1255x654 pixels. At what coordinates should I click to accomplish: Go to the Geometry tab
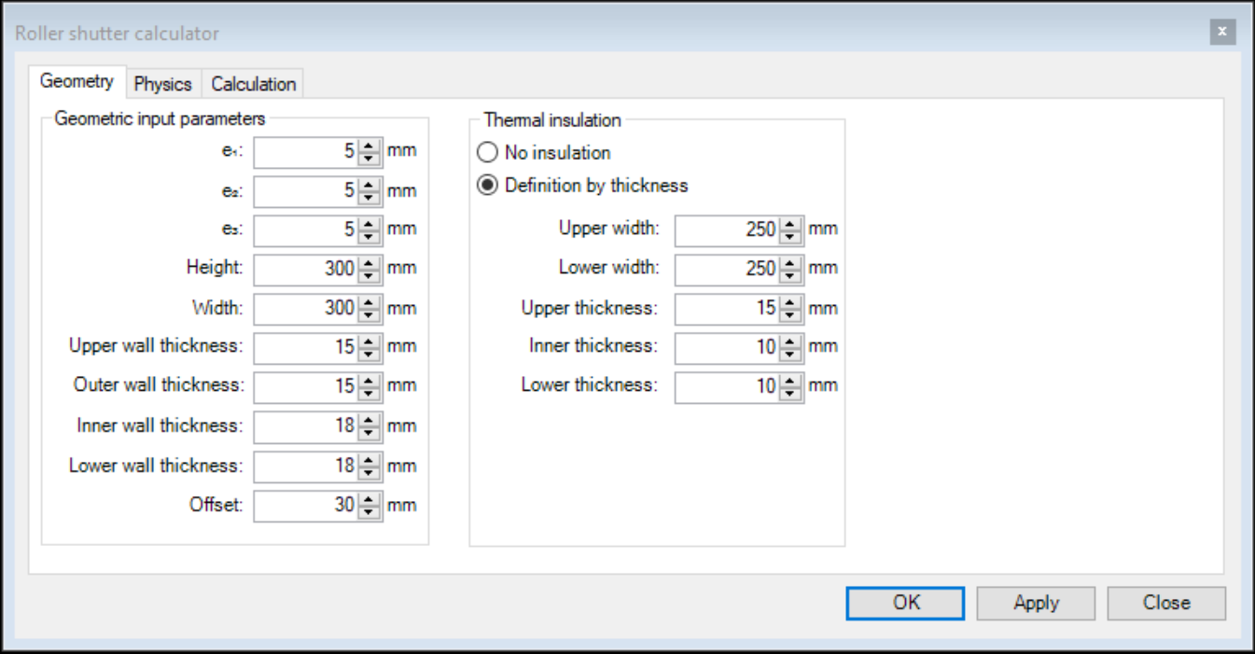[x=77, y=81]
